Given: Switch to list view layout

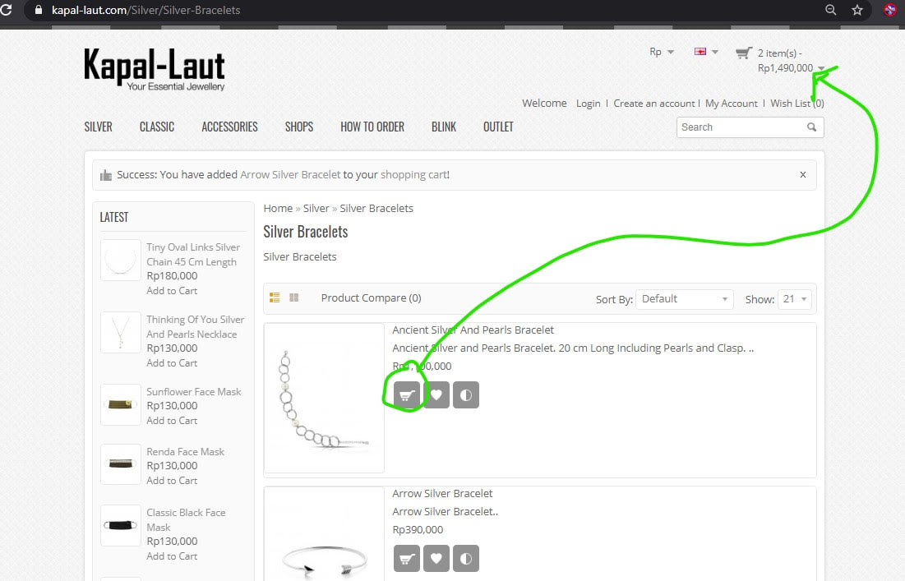Looking at the screenshot, I should 275,297.
